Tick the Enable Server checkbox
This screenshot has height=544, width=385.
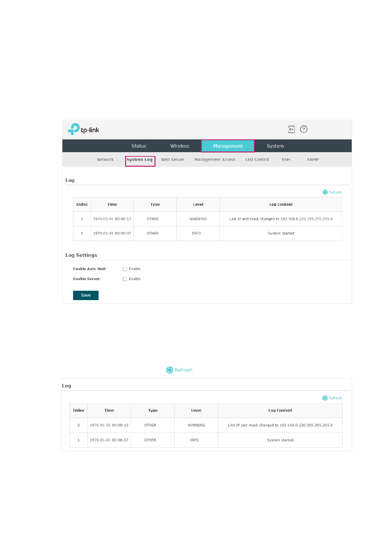pyautogui.click(x=125, y=279)
